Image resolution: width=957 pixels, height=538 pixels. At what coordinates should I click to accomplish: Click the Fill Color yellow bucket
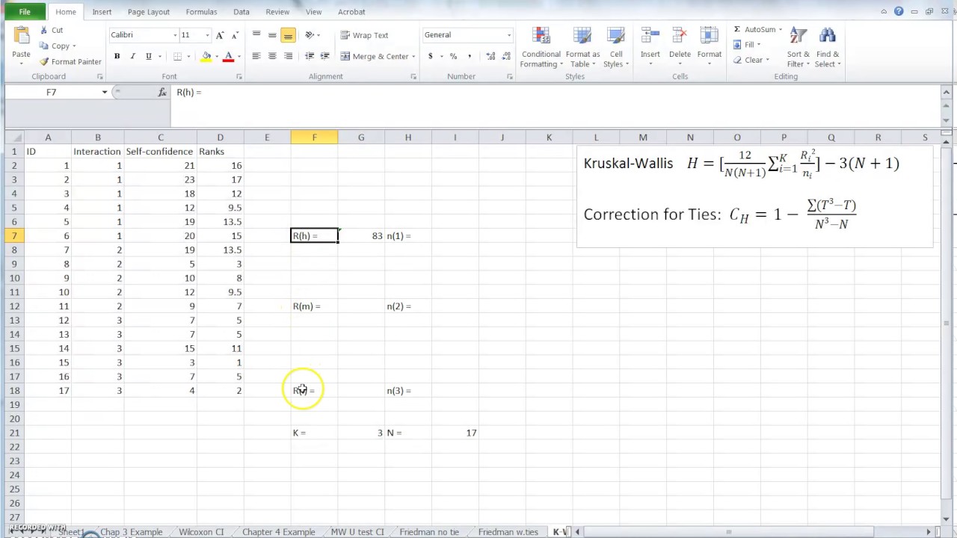(206, 56)
